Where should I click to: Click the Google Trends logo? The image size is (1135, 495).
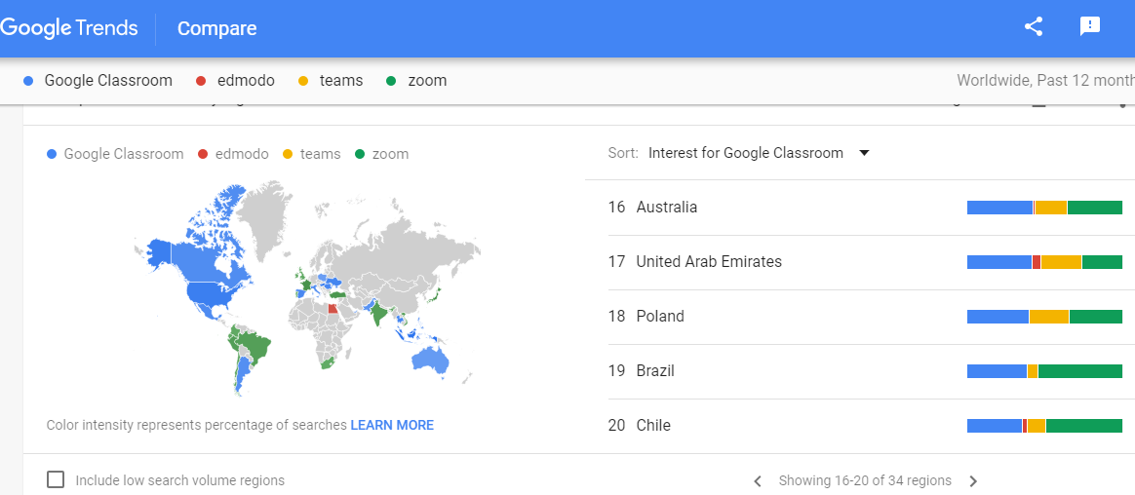pos(69,28)
